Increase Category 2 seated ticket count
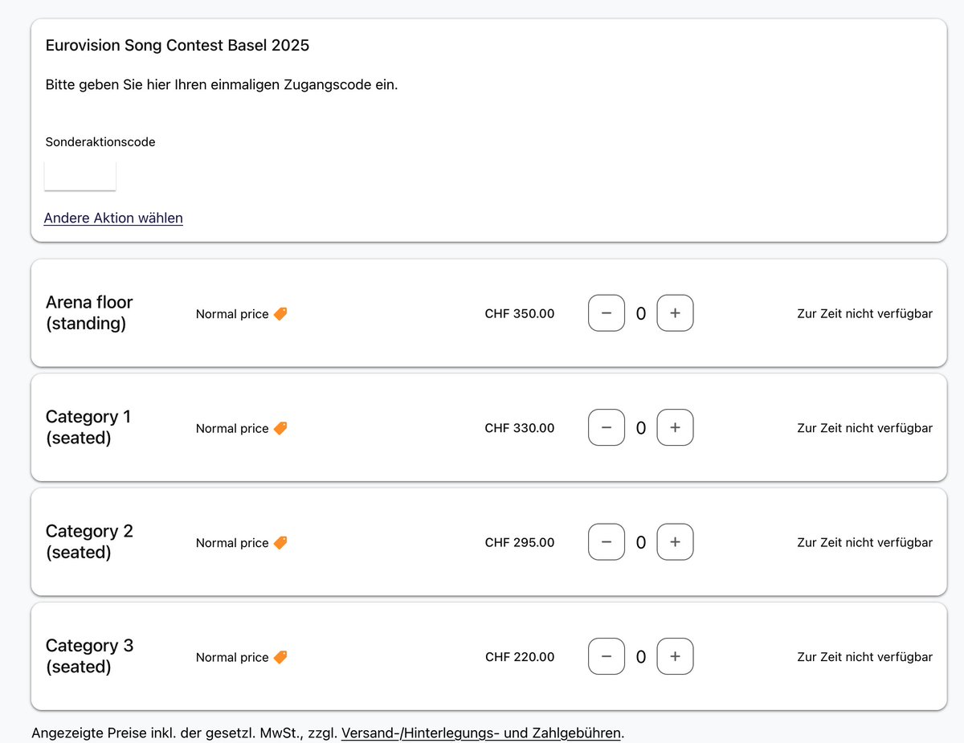Image resolution: width=964 pixels, height=743 pixels. point(675,542)
